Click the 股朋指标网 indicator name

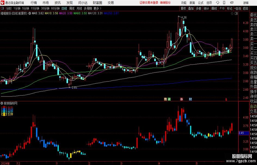11,103
